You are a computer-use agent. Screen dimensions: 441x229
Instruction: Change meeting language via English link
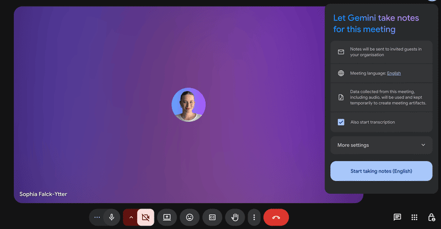[x=394, y=73]
